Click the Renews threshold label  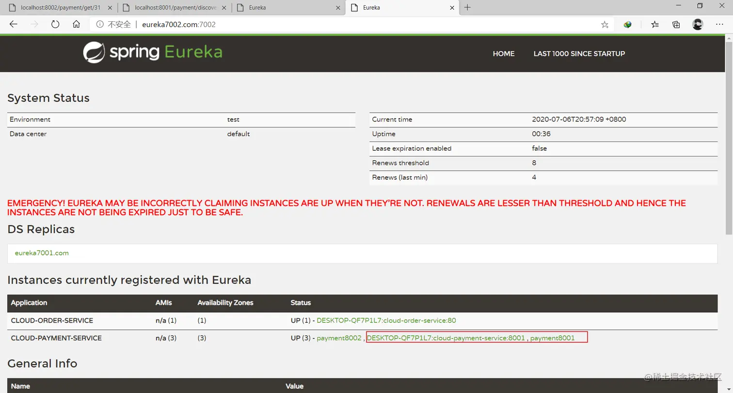[x=400, y=163]
